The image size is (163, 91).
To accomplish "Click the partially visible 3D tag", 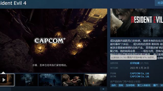I will tap(161, 85).
